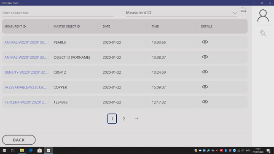View details of the COPPER measurement
Image resolution: width=274 pixels, height=154 pixels.
205,87
